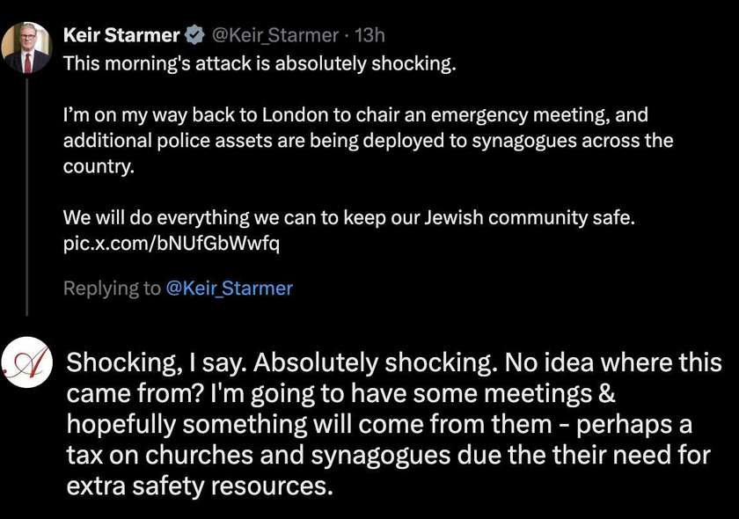Viewport: 739px width, 519px height.
Task: Click the replier's red cursive A avatar
Action: (x=25, y=362)
